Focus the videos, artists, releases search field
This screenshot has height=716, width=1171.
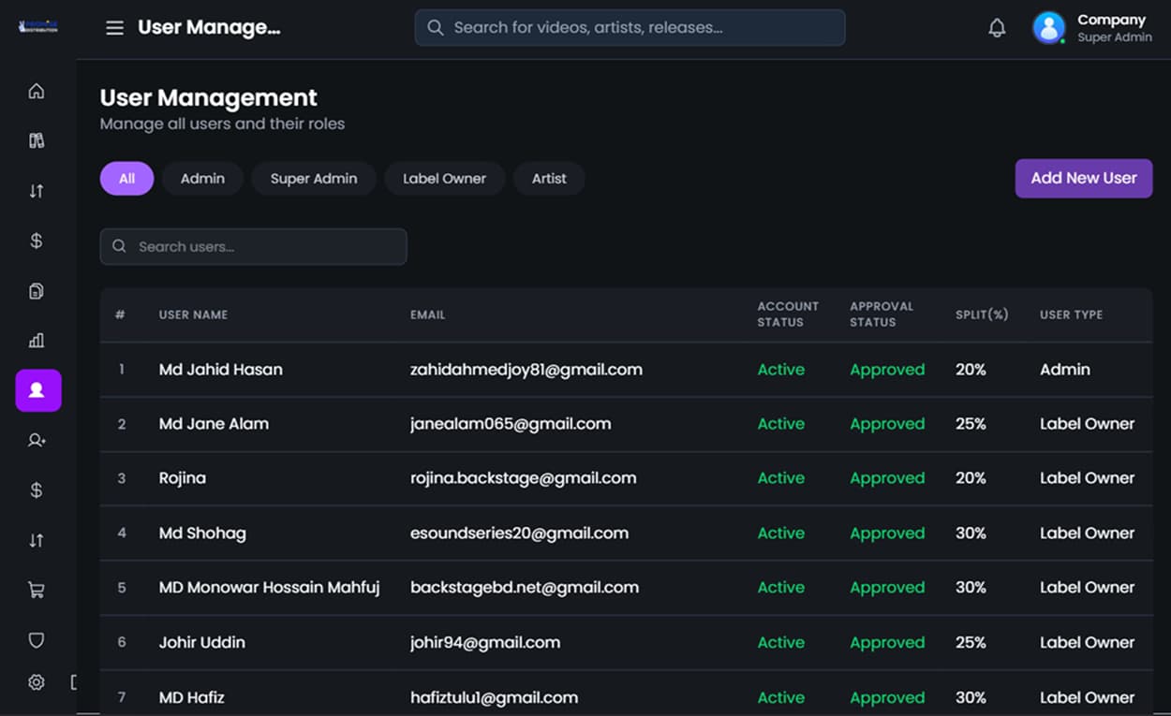pyautogui.click(x=630, y=28)
